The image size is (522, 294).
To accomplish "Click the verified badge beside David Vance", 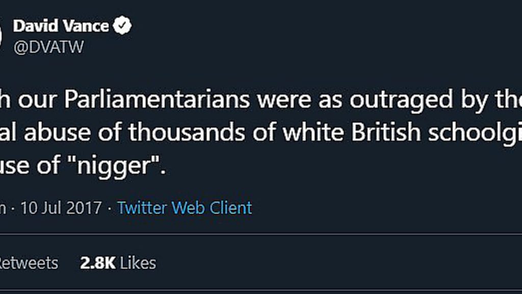I will coord(122,26).
